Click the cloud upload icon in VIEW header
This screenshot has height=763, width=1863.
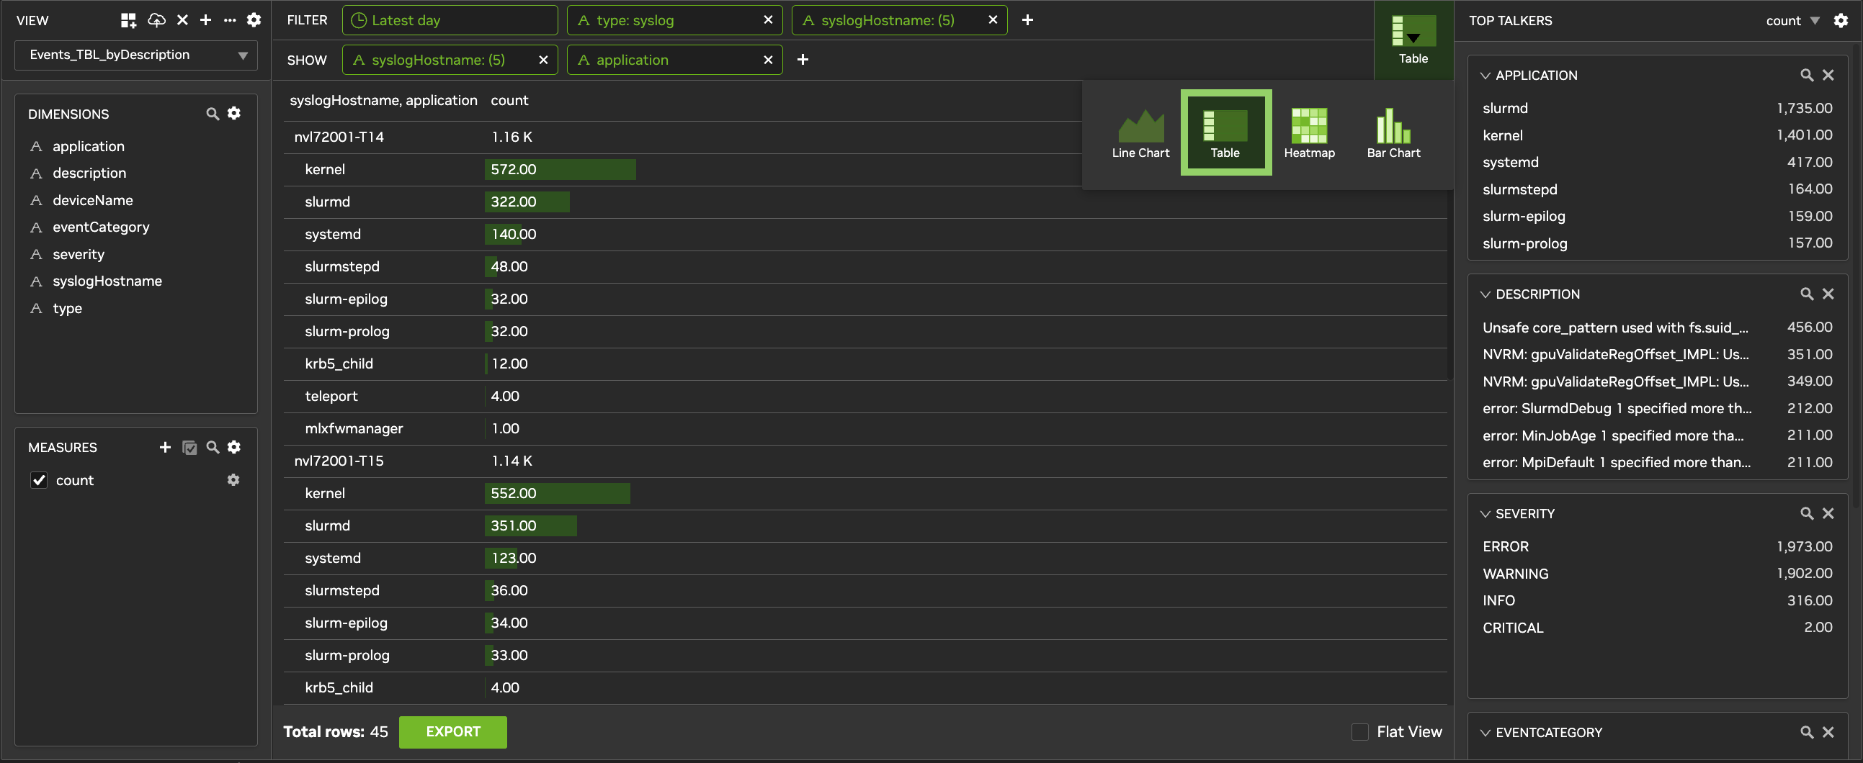point(156,20)
